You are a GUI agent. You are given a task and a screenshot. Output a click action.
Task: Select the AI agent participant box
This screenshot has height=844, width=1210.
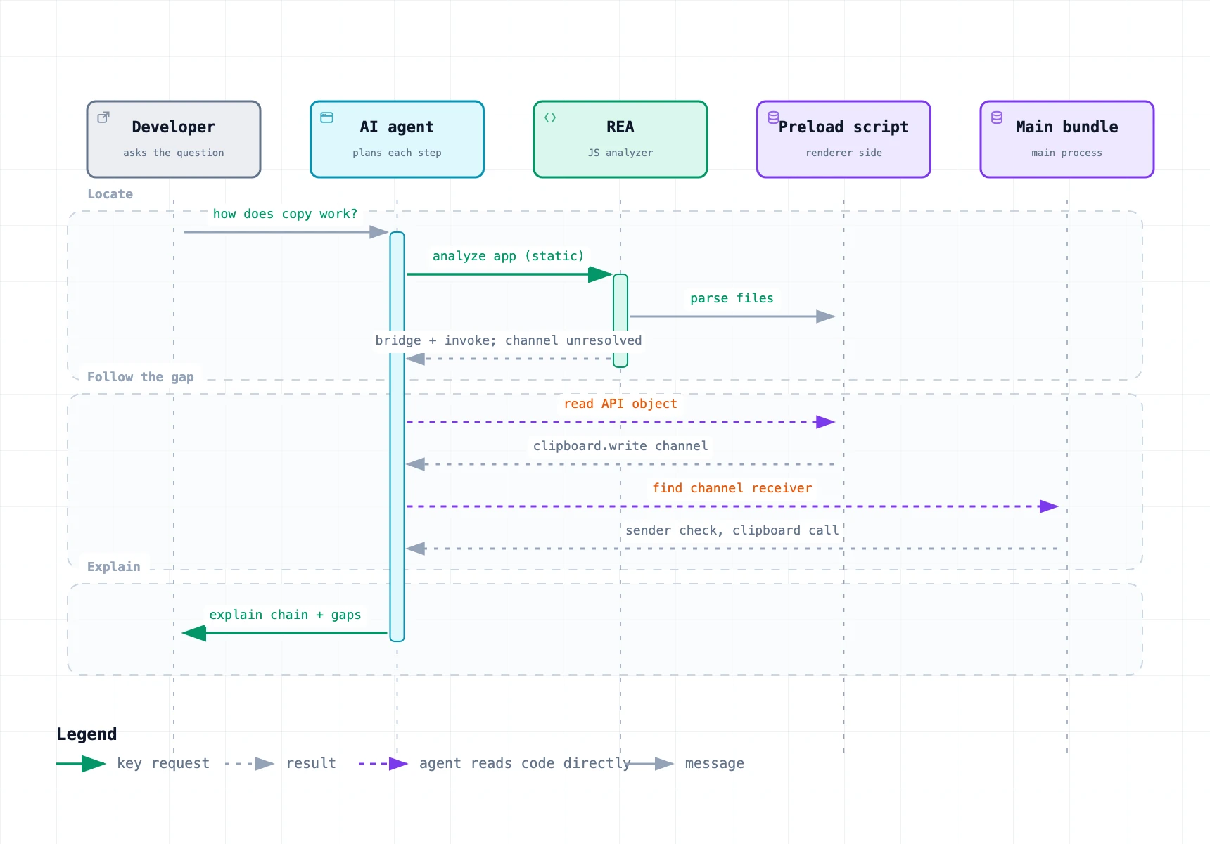point(397,139)
